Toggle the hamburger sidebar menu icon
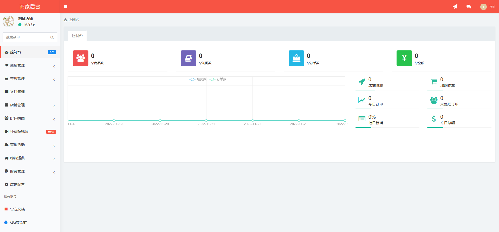Image resolution: width=499 pixels, height=232 pixels. click(66, 6)
